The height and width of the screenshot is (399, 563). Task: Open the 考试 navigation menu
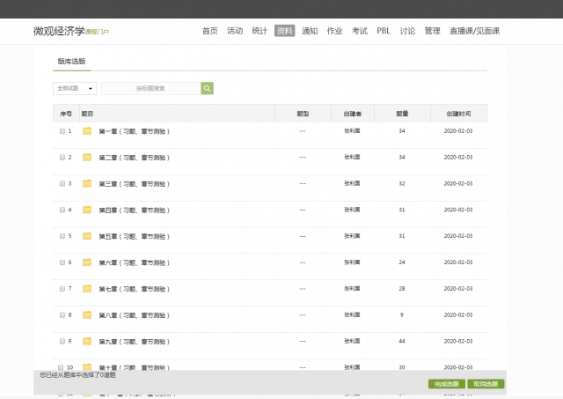pos(359,31)
